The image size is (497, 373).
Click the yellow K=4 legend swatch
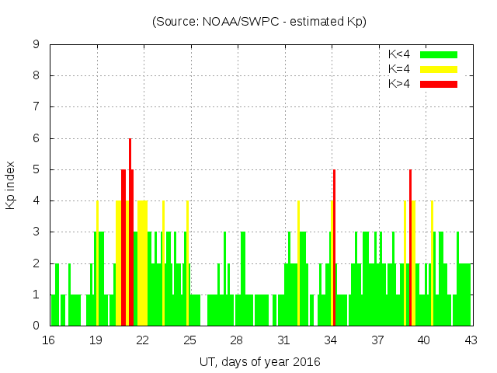[439, 69]
